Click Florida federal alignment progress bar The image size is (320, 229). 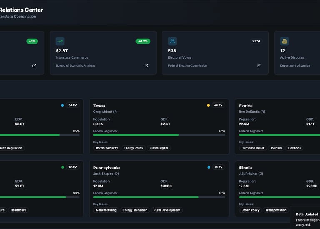click(x=280, y=135)
